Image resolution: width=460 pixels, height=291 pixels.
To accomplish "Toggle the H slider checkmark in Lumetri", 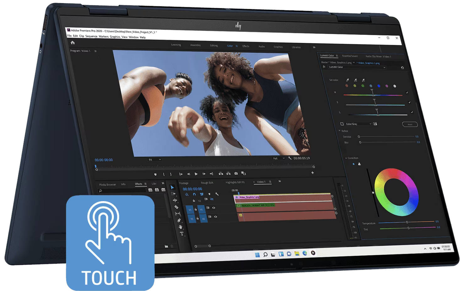I will 407,93.
